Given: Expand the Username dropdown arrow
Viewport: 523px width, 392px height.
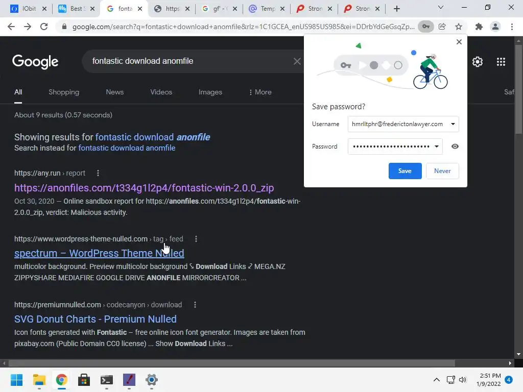Looking at the screenshot, I should [453, 124].
